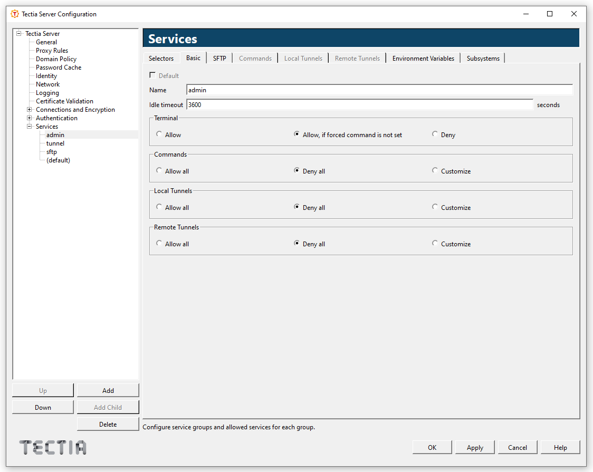Minimize the Tectia Server Configuration window
The image size is (593, 472).
coord(525,14)
